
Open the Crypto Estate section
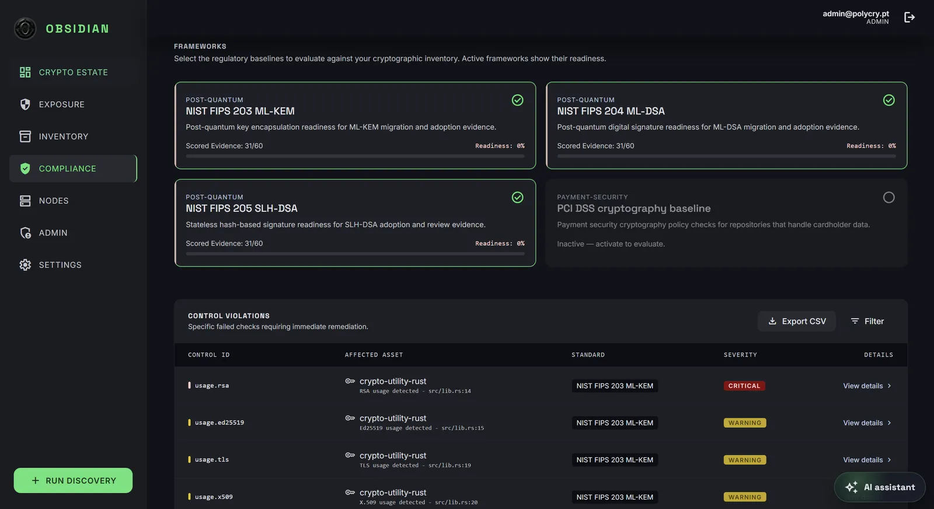[73, 72]
